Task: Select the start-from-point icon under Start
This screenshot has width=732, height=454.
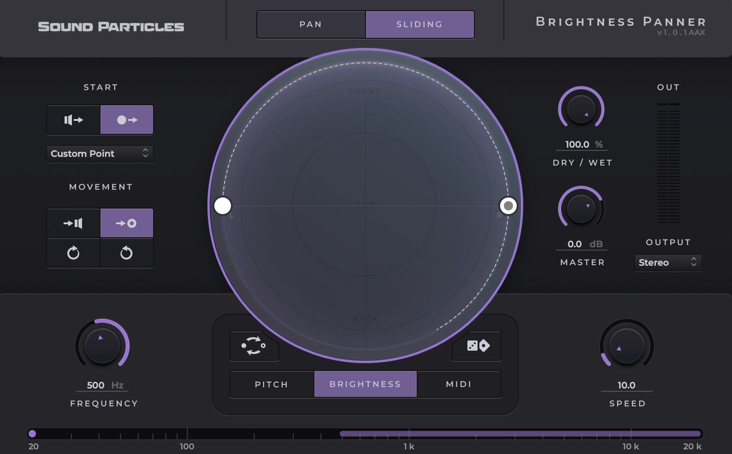Action: 127,120
